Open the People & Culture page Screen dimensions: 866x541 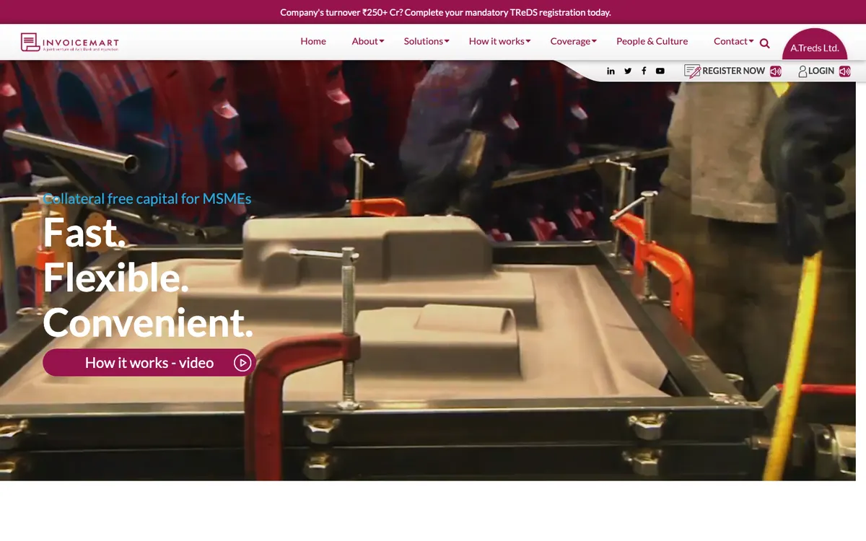[x=652, y=41]
